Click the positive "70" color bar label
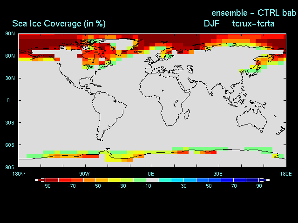Screen dimensions: 298x223 point(234,186)
